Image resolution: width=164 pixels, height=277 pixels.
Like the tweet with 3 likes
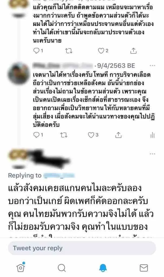[x=93, y=135]
